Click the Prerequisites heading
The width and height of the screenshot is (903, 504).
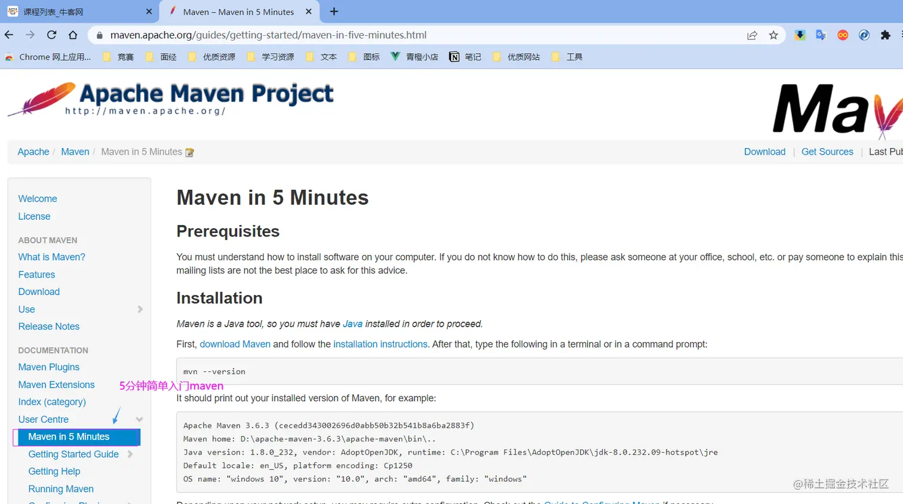[228, 231]
